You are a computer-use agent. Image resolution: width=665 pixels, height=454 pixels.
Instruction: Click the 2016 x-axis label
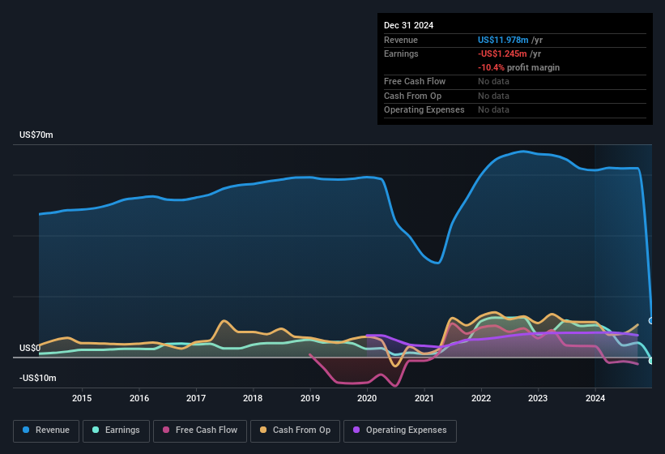click(139, 398)
